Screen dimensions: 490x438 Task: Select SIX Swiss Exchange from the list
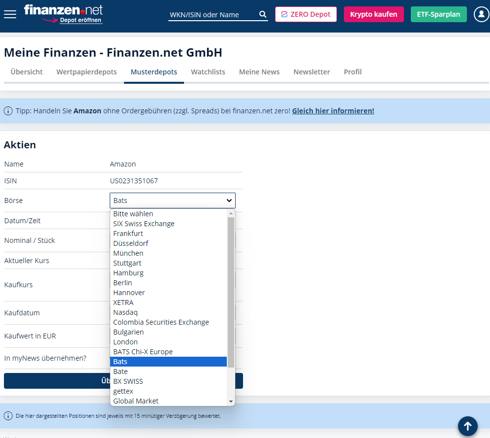click(x=168, y=224)
